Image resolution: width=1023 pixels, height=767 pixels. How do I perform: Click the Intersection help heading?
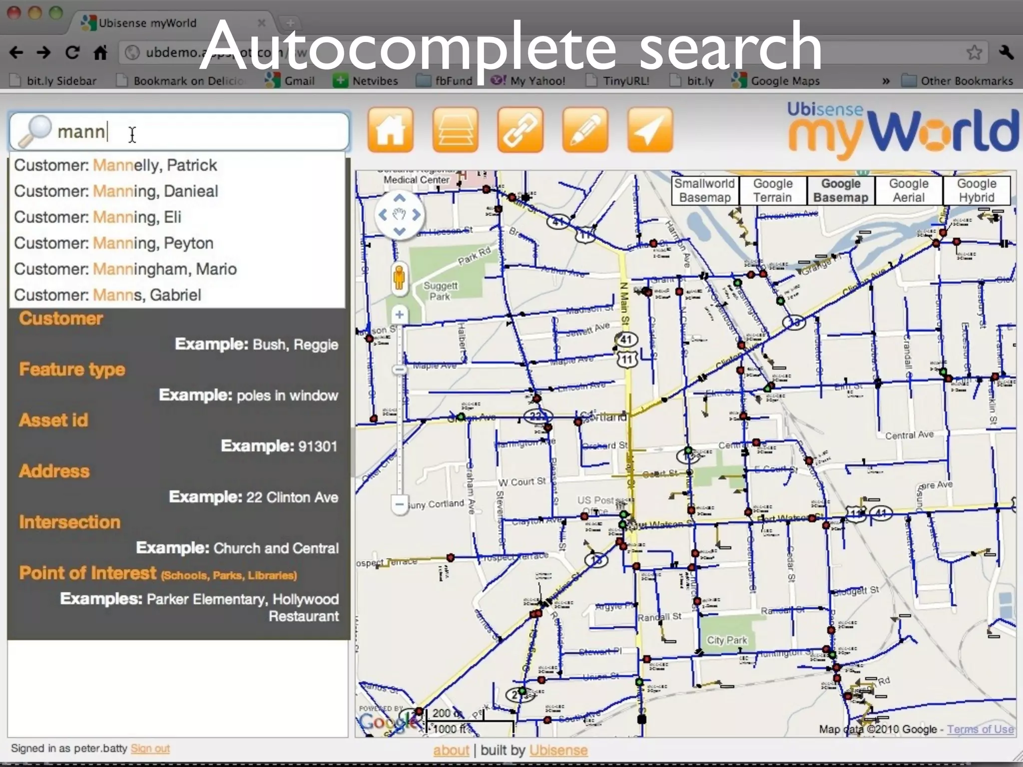(x=70, y=522)
